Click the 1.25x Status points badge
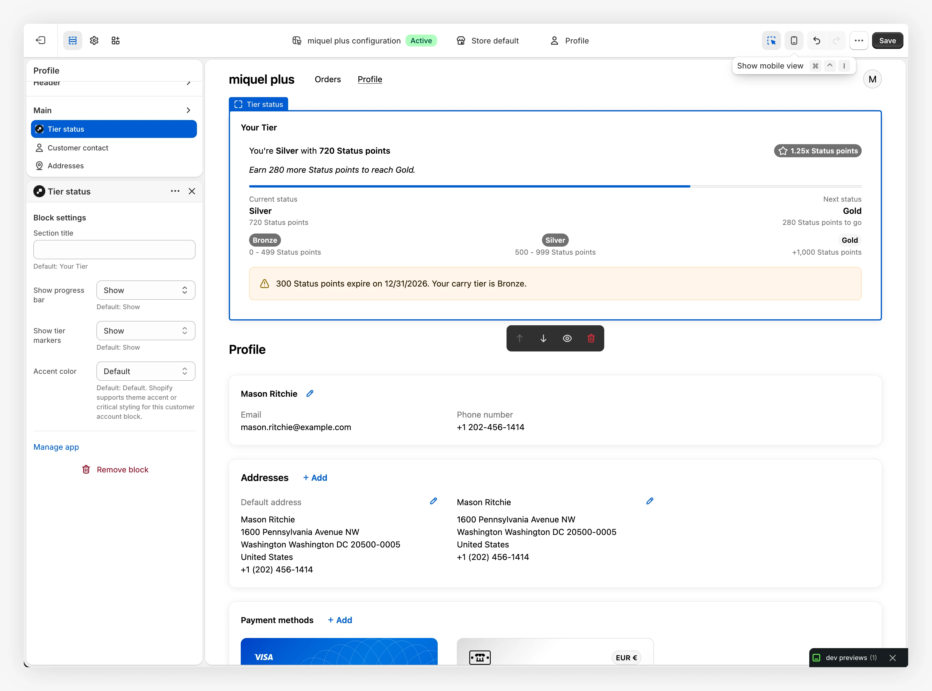 click(817, 151)
